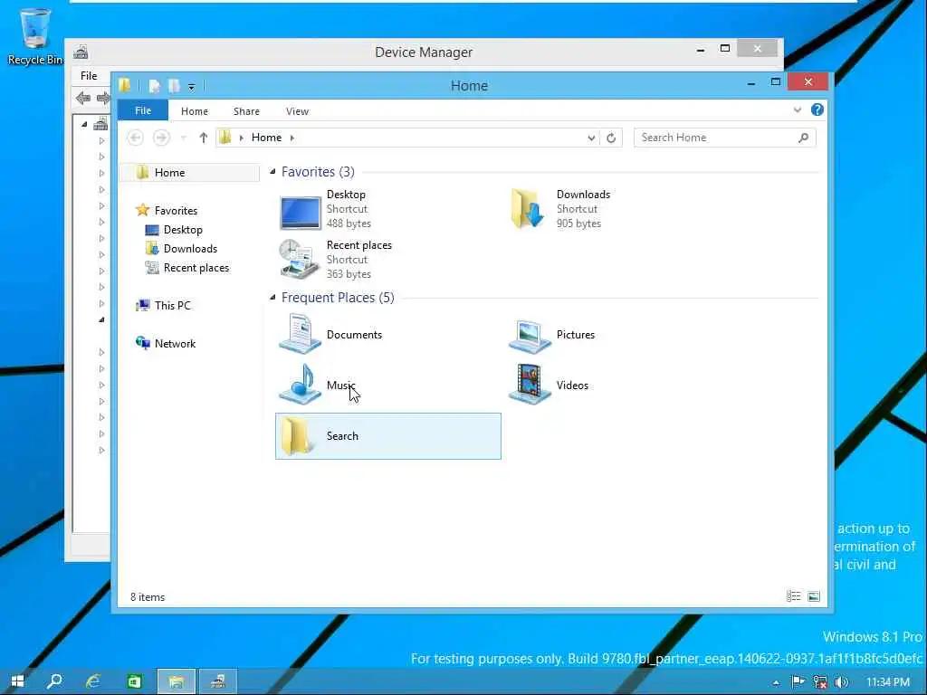Open the address bar history dropdown
The height and width of the screenshot is (695, 927).
tap(591, 138)
